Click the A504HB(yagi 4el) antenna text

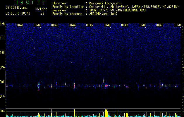tap(103, 14)
